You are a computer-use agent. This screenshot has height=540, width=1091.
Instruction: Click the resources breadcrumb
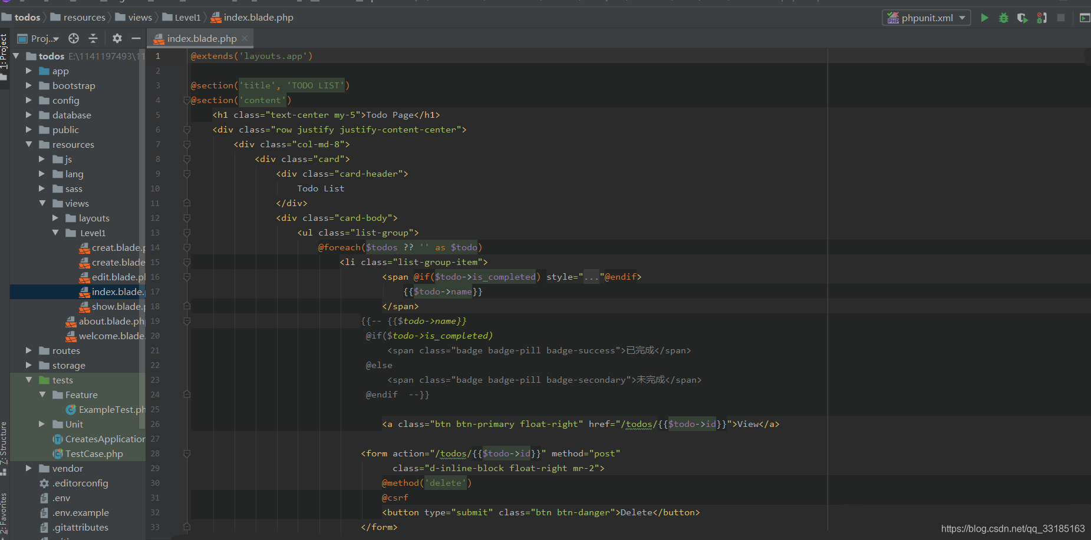pyautogui.click(x=78, y=17)
